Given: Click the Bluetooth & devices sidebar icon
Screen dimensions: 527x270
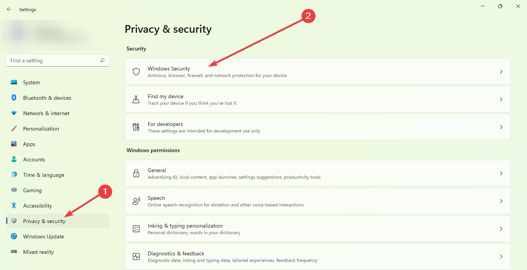Looking at the screenshot, I should (14, 98).
